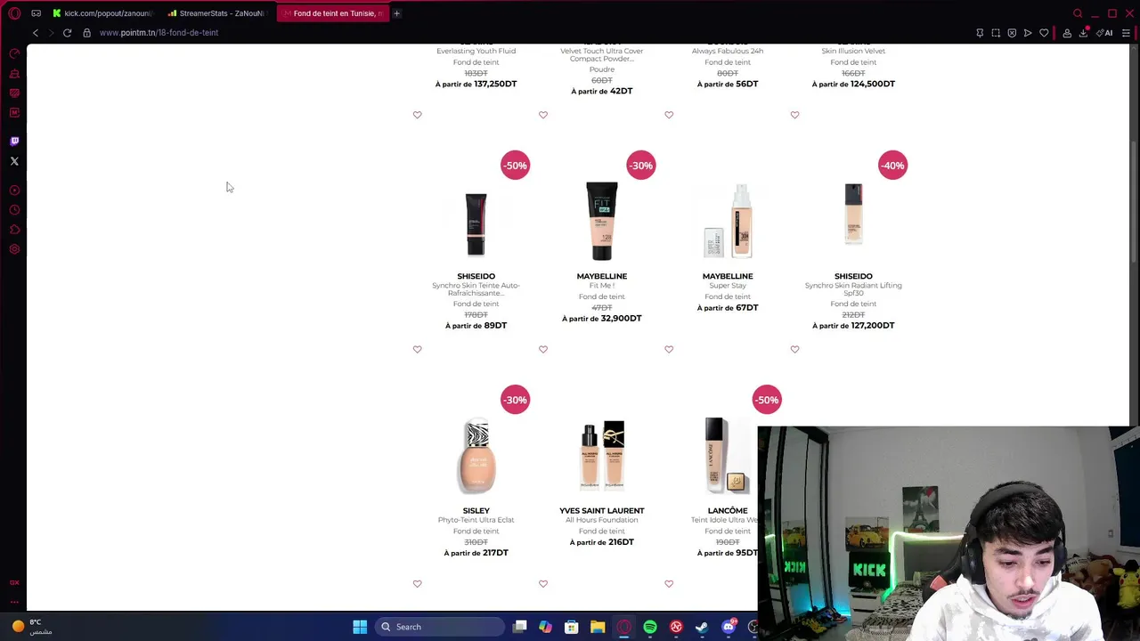Open sidebar settings gear icon
This screenshot has width=1140, height=641.
pos(14,249)
